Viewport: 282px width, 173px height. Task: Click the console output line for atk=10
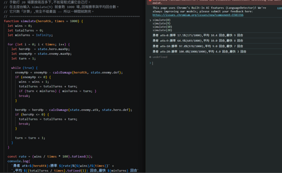click(x=198, y=46)
